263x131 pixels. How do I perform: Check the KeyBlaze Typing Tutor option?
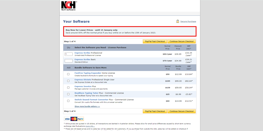[68, 94]
